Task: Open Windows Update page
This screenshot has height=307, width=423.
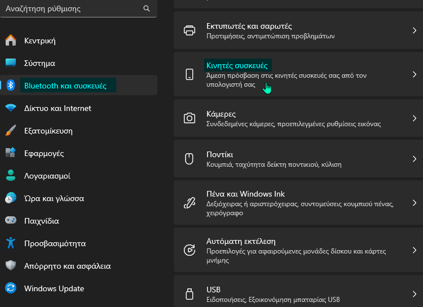Action: (78, 288)
